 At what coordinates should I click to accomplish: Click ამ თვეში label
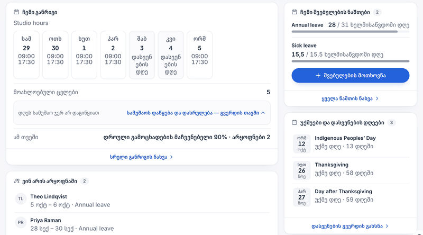(26, 137)
